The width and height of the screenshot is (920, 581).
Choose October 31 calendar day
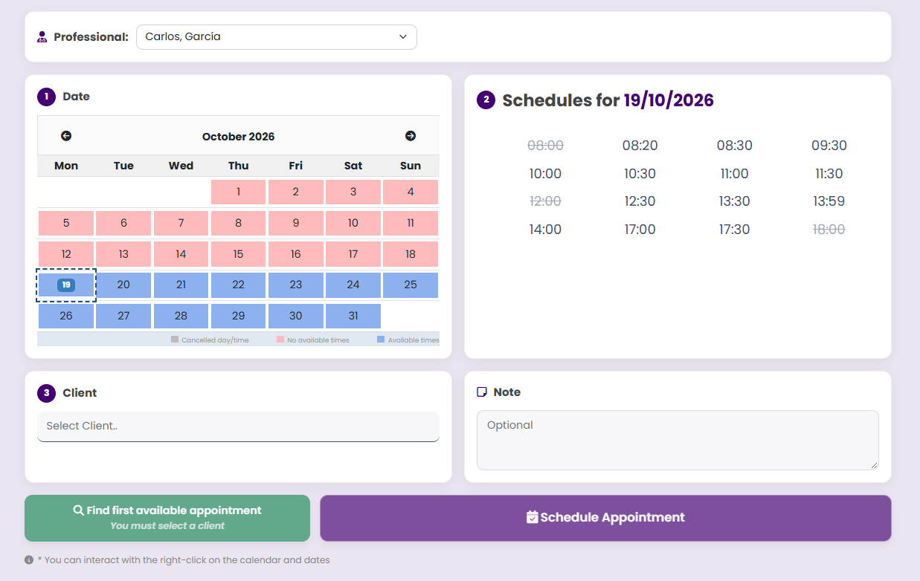353,316
